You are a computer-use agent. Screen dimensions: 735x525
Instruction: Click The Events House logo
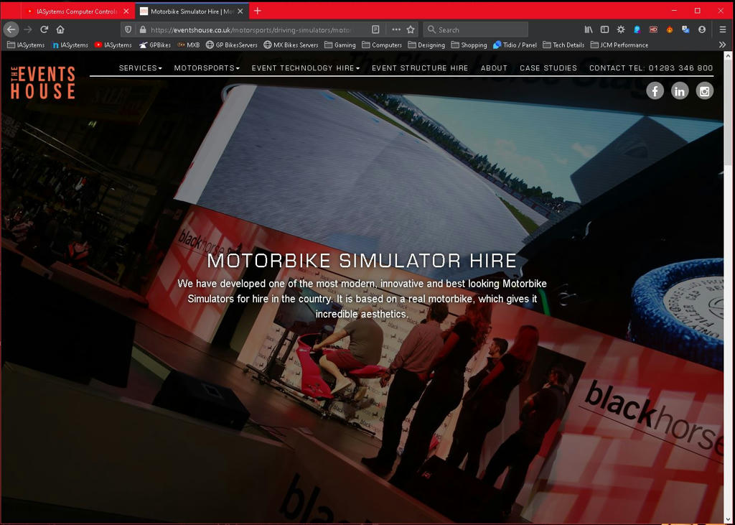pos(42,83)
